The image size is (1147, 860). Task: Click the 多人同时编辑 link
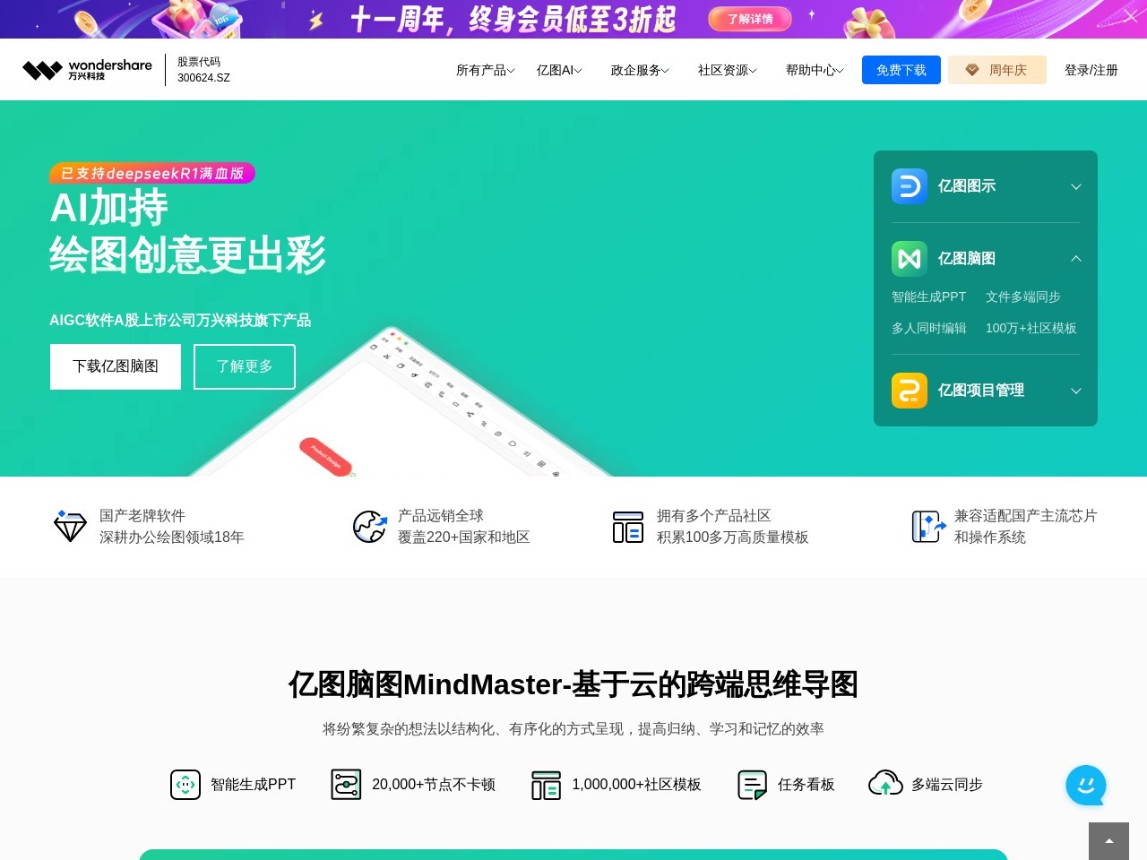click(x=928, y=328)
